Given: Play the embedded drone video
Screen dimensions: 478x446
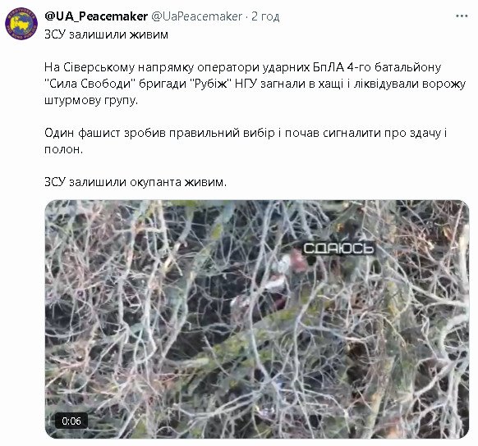Looking at the screenshot, I should (x=257, y=319).
